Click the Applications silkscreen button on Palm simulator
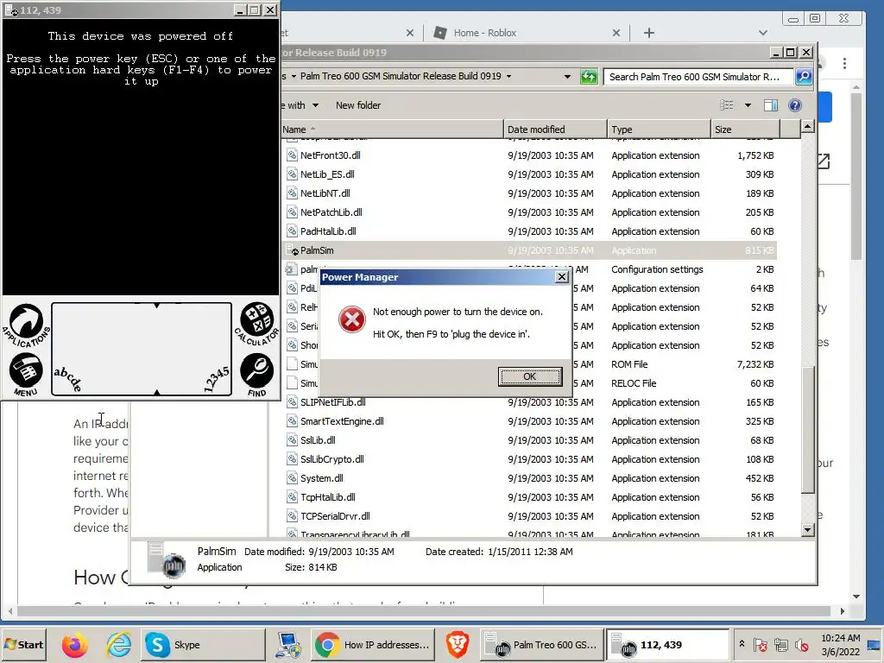The height and width of the screenshot is (663, 884). 26,325
